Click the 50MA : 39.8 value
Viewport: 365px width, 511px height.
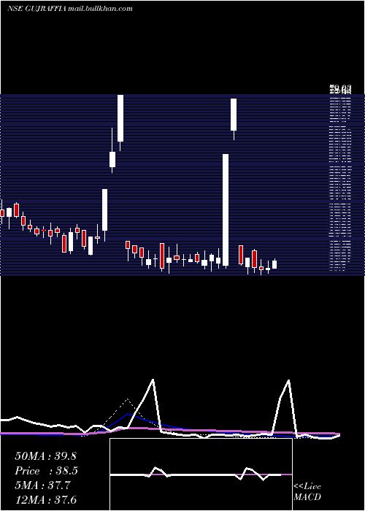pos(45,456)
